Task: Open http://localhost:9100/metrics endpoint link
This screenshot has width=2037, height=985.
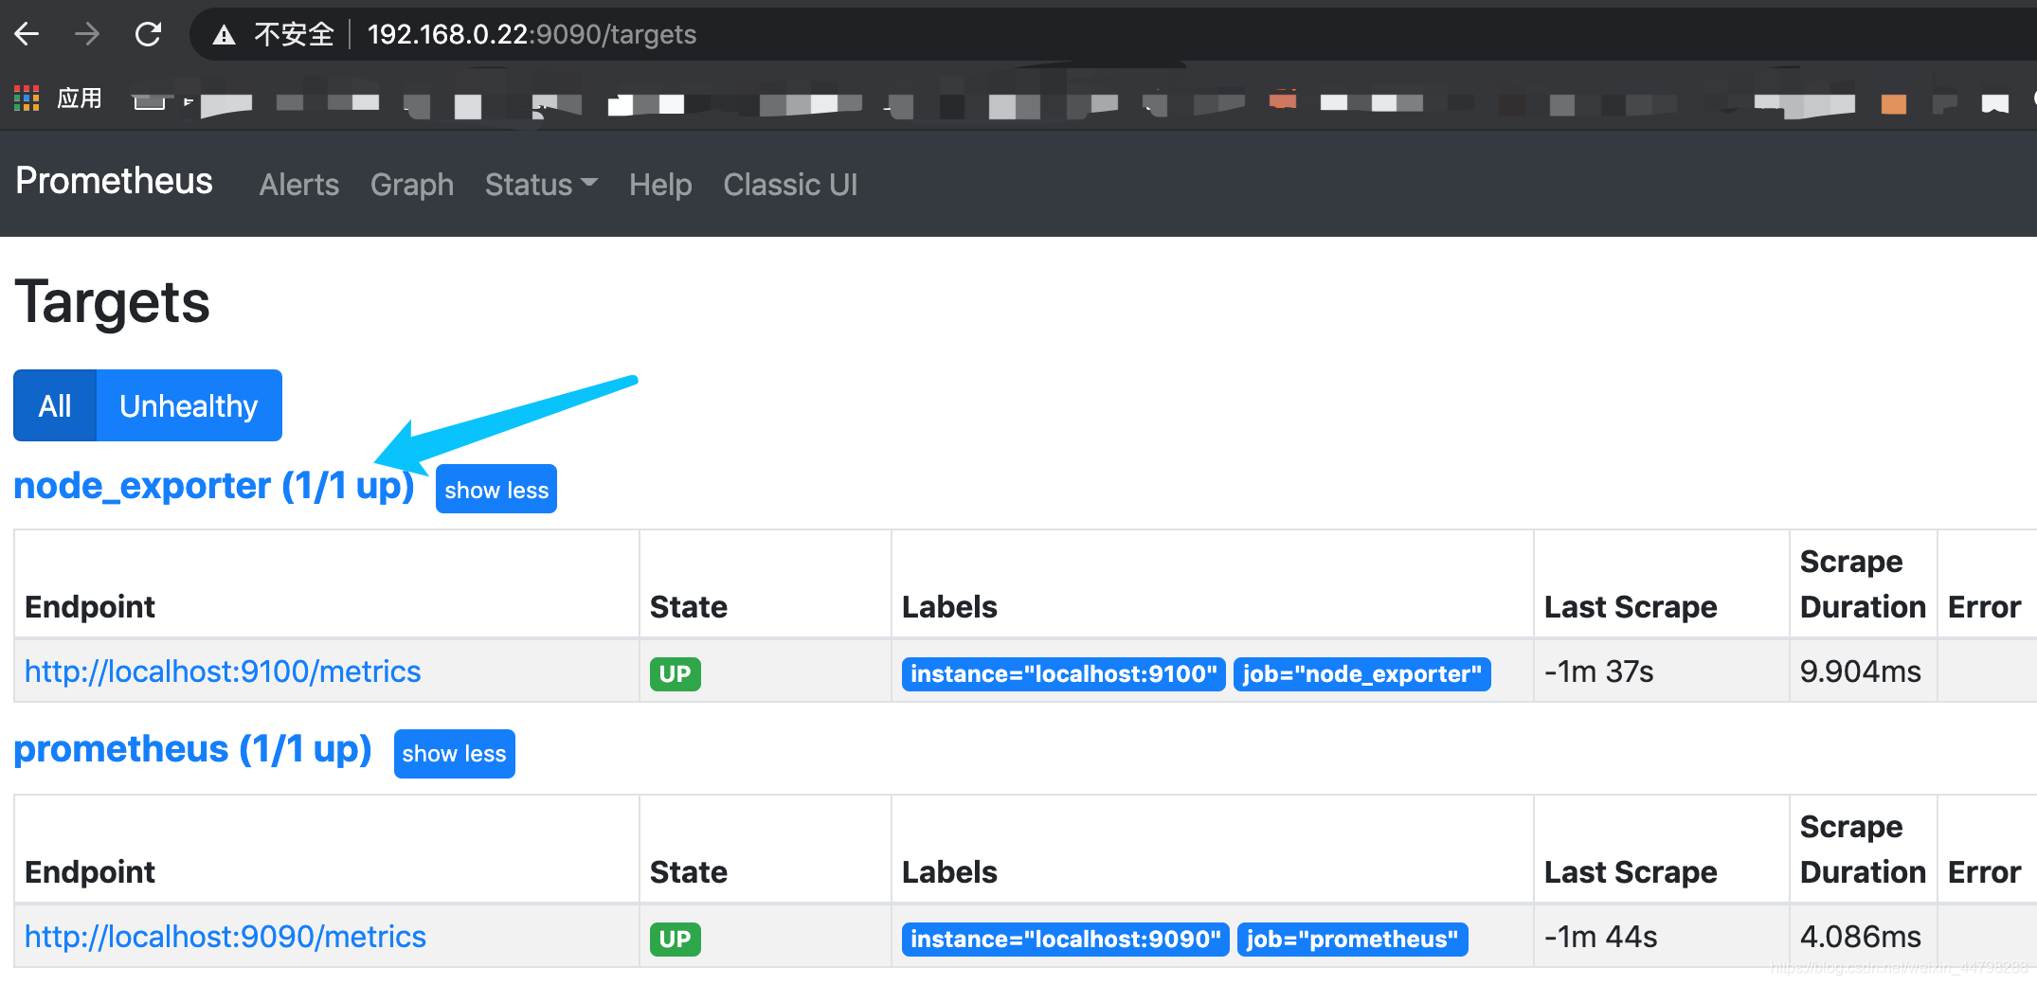Action: pos(223,672)
